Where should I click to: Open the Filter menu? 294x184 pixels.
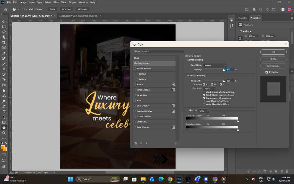click(56, 3)
